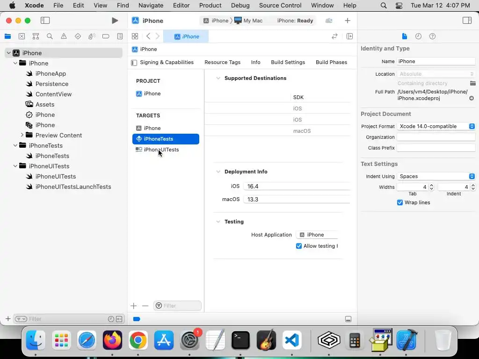Collapse the iPhoneTests folder

[15, 145]
